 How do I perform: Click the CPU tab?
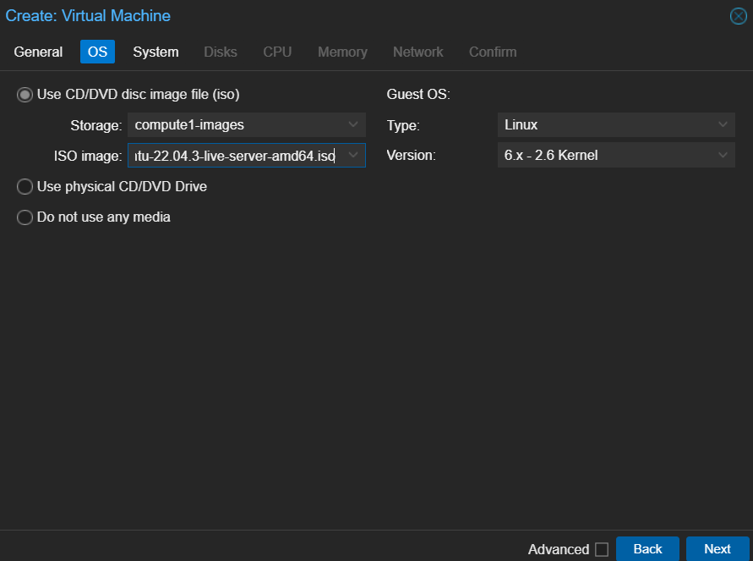(x=277, y=52)
